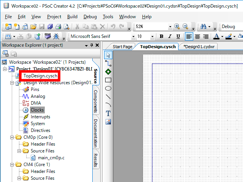Viewport: 243px width, 182px height.
Task: Click the Zoom Out magnifier icon
Action: point(185,27)
